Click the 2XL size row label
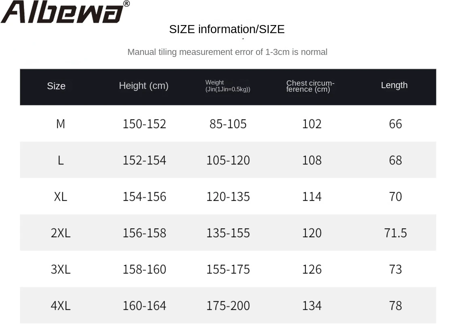The width and height of the screenshot is (455, 324). (x=61, y=233)
